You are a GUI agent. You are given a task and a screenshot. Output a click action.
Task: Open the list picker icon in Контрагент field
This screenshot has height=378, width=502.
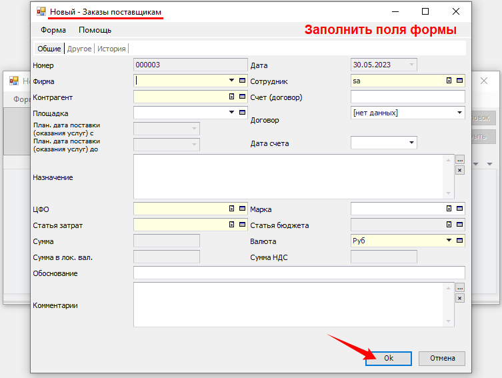point(232,97)
